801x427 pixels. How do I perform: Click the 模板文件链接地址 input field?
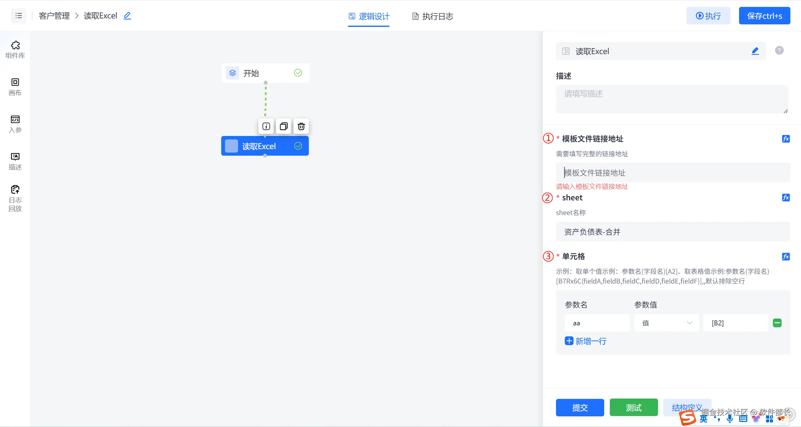673,173
